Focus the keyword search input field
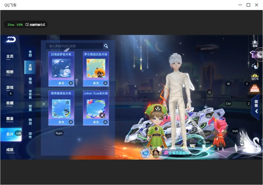Image resolution: width=263 pixels, height=185 pixels. (75, 46)
